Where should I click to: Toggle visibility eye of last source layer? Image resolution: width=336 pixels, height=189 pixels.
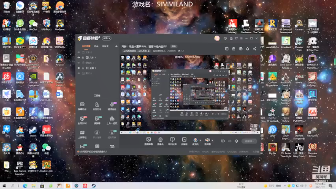79,73
